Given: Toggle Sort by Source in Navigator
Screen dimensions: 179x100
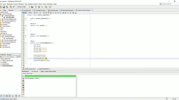Looking at the screenshot, I should pos(19,96).
